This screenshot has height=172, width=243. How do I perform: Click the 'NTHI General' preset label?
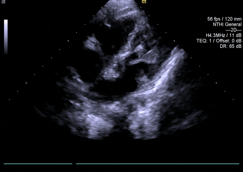tap(227, 24)
